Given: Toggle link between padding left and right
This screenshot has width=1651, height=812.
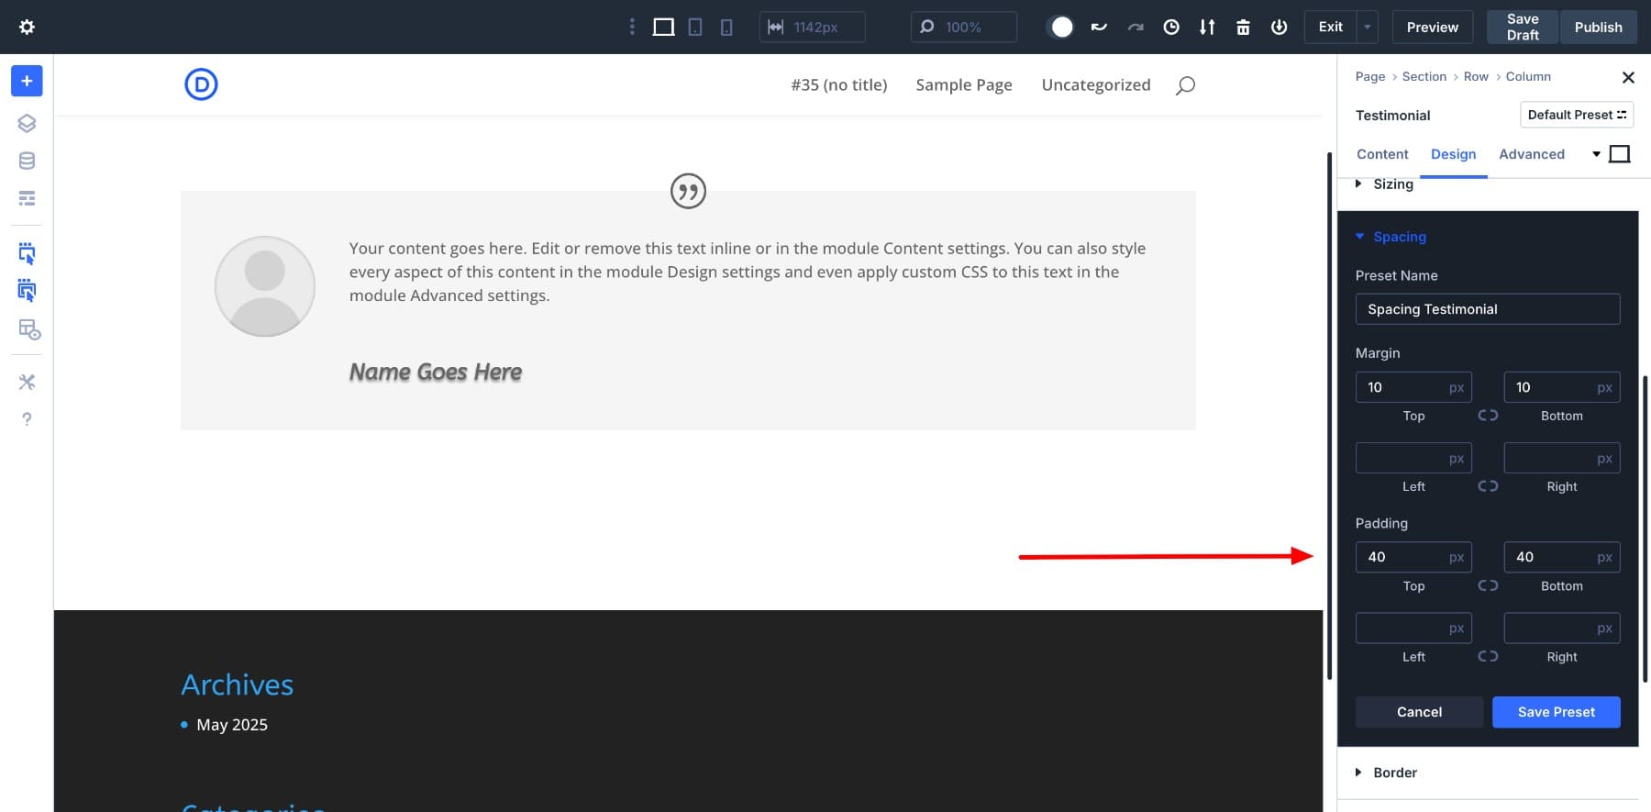Looking at the screenshot, I should tap(1488, 656).
